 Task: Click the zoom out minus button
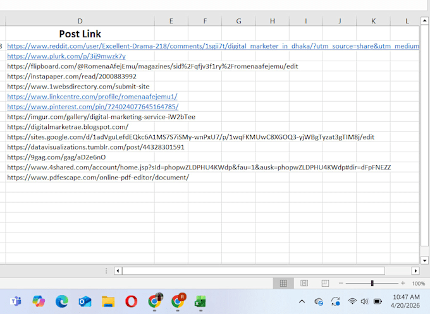(x=341, y=283)
